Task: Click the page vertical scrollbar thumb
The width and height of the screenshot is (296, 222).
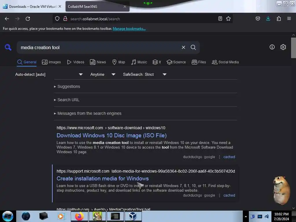Action: [x=293, y=48]
